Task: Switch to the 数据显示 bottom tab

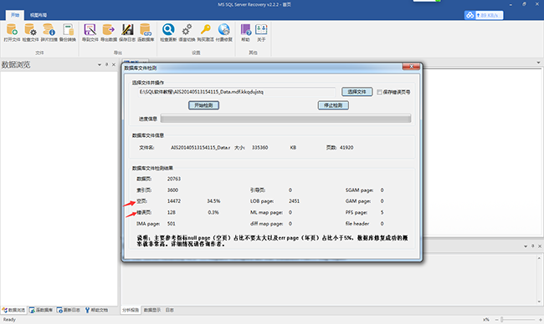Action: click(152, 310)
